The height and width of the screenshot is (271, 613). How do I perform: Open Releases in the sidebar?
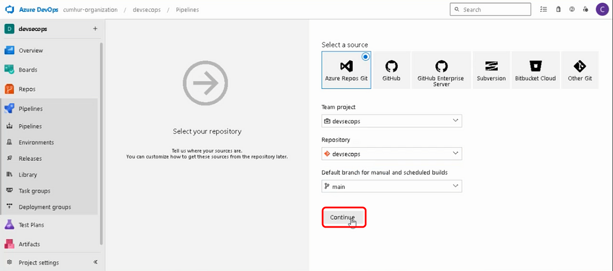(30, 158)
